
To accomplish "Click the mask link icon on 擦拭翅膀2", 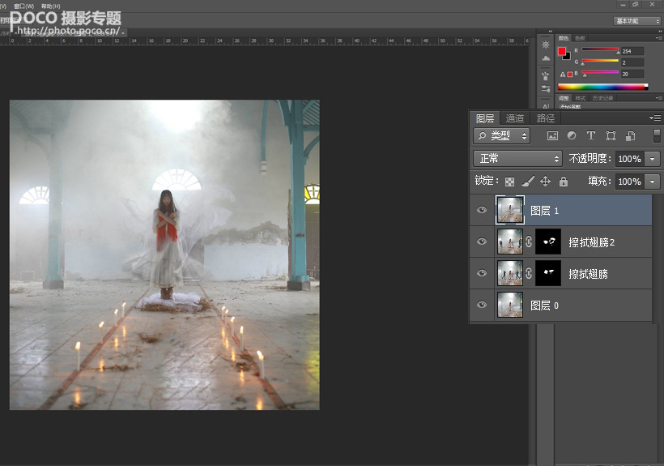I will [529, 242].
